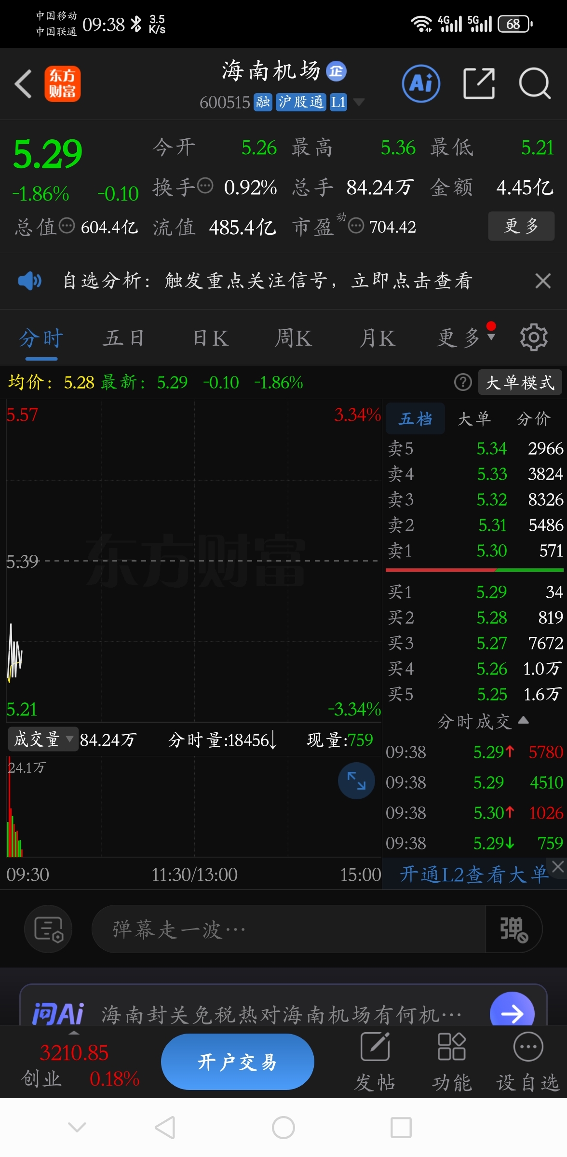The image size is (567, 1157).
Task: Select the 五档 order book tab
Action: click(415, 418)
